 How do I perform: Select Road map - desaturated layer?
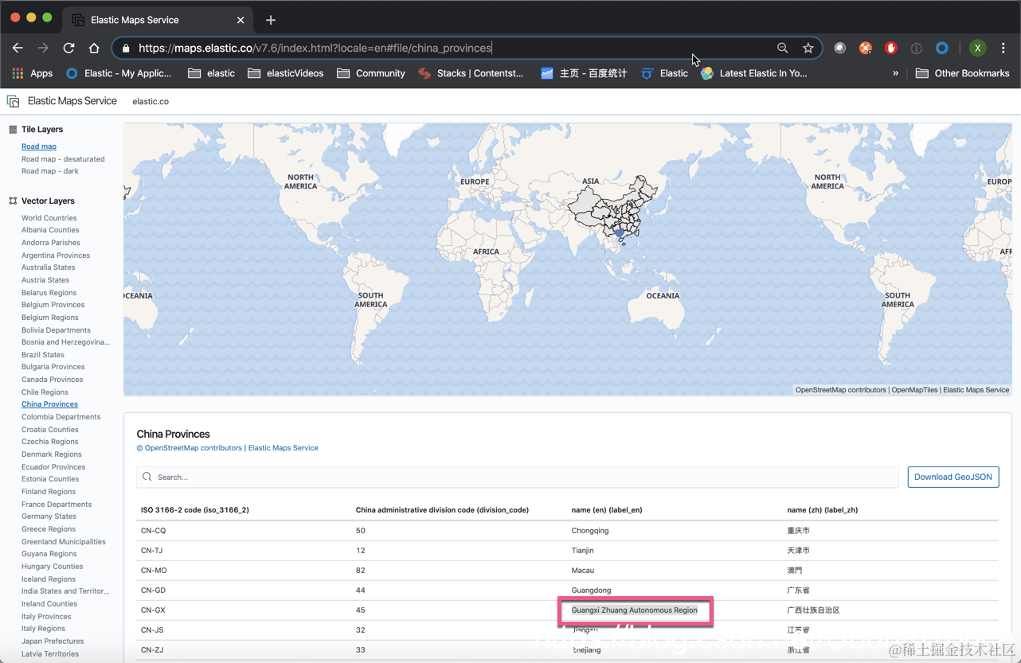tap(63, 159)
